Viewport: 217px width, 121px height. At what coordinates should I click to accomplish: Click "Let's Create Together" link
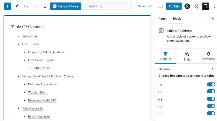point(42,60)
